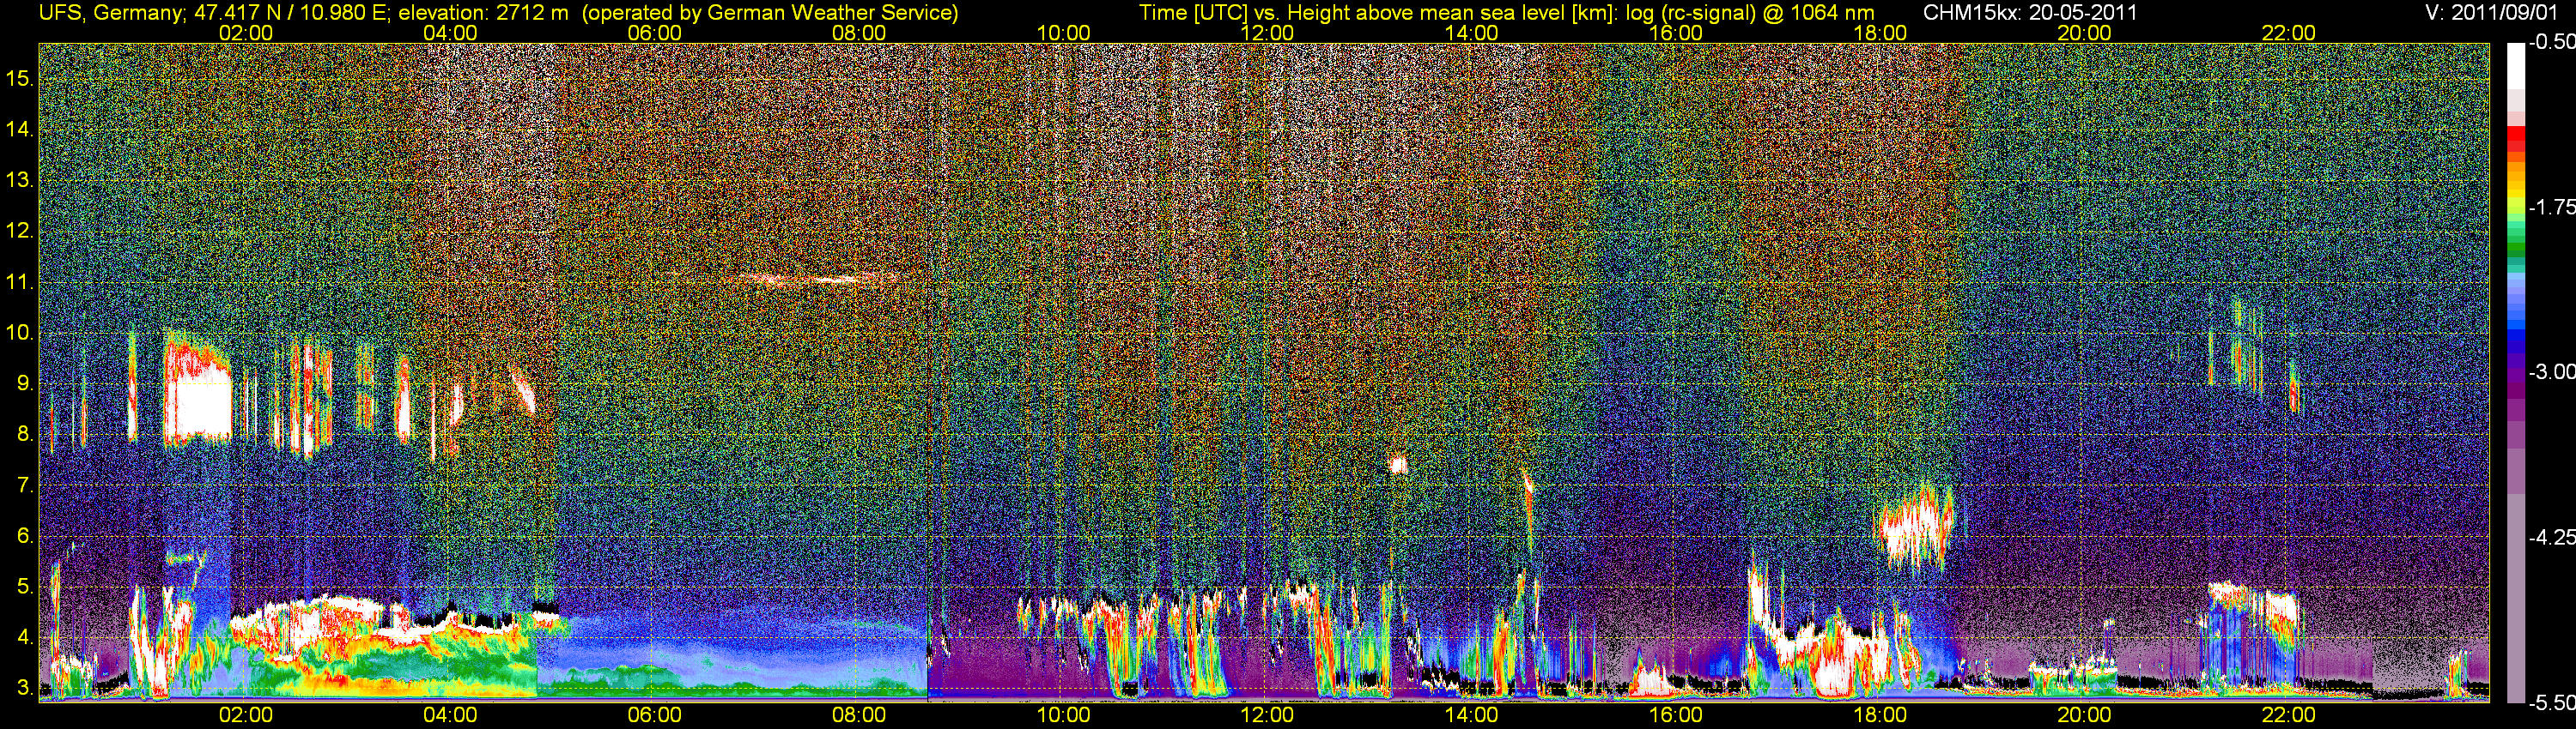Click the '02:00' label on the bottom time axis
Image resolution: width=2576 pixels, height=729 pixels.
coord(246,715)
